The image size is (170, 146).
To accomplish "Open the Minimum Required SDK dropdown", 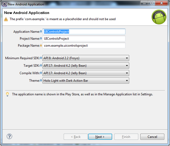I will (x=86, y=58).
